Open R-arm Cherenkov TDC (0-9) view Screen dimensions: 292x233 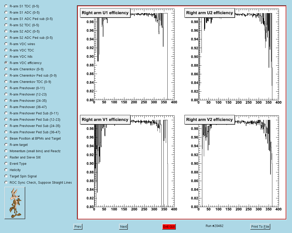pos(6,82)
